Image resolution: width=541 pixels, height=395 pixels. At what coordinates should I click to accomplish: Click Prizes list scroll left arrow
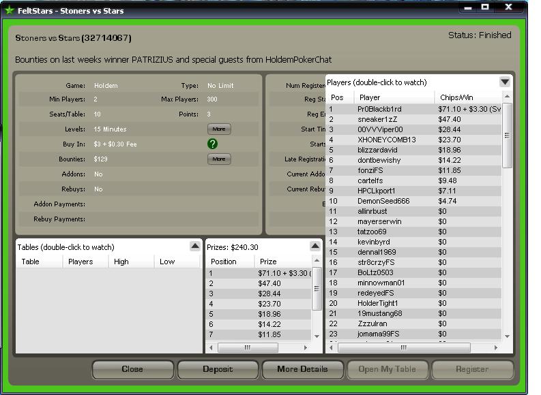211,348
